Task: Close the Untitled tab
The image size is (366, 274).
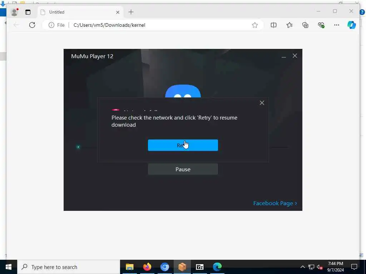Action: pos(118,12)
